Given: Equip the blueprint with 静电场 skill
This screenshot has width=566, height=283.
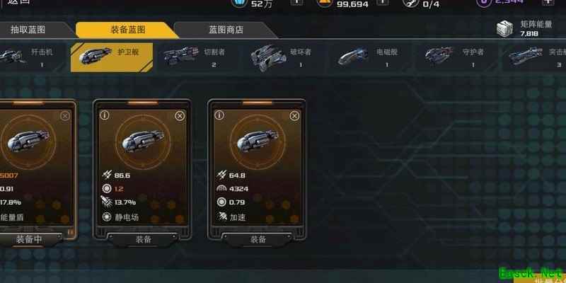Looking at the screenshot, I should tap(143, 239).
